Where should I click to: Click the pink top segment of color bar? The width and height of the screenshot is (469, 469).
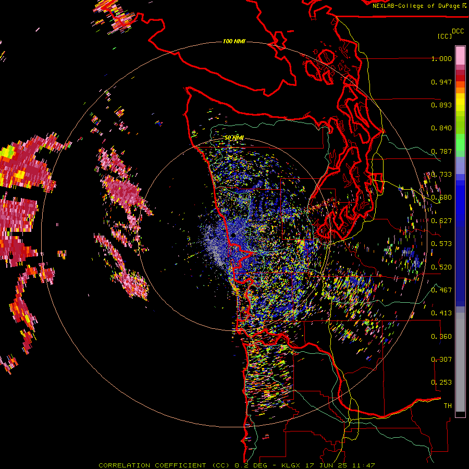click(460, 56)
